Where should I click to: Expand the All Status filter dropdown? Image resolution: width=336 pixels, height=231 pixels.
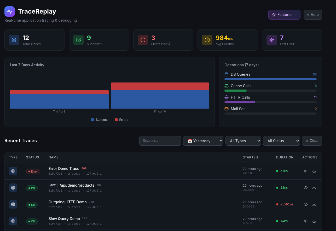(x=281, y=141)
